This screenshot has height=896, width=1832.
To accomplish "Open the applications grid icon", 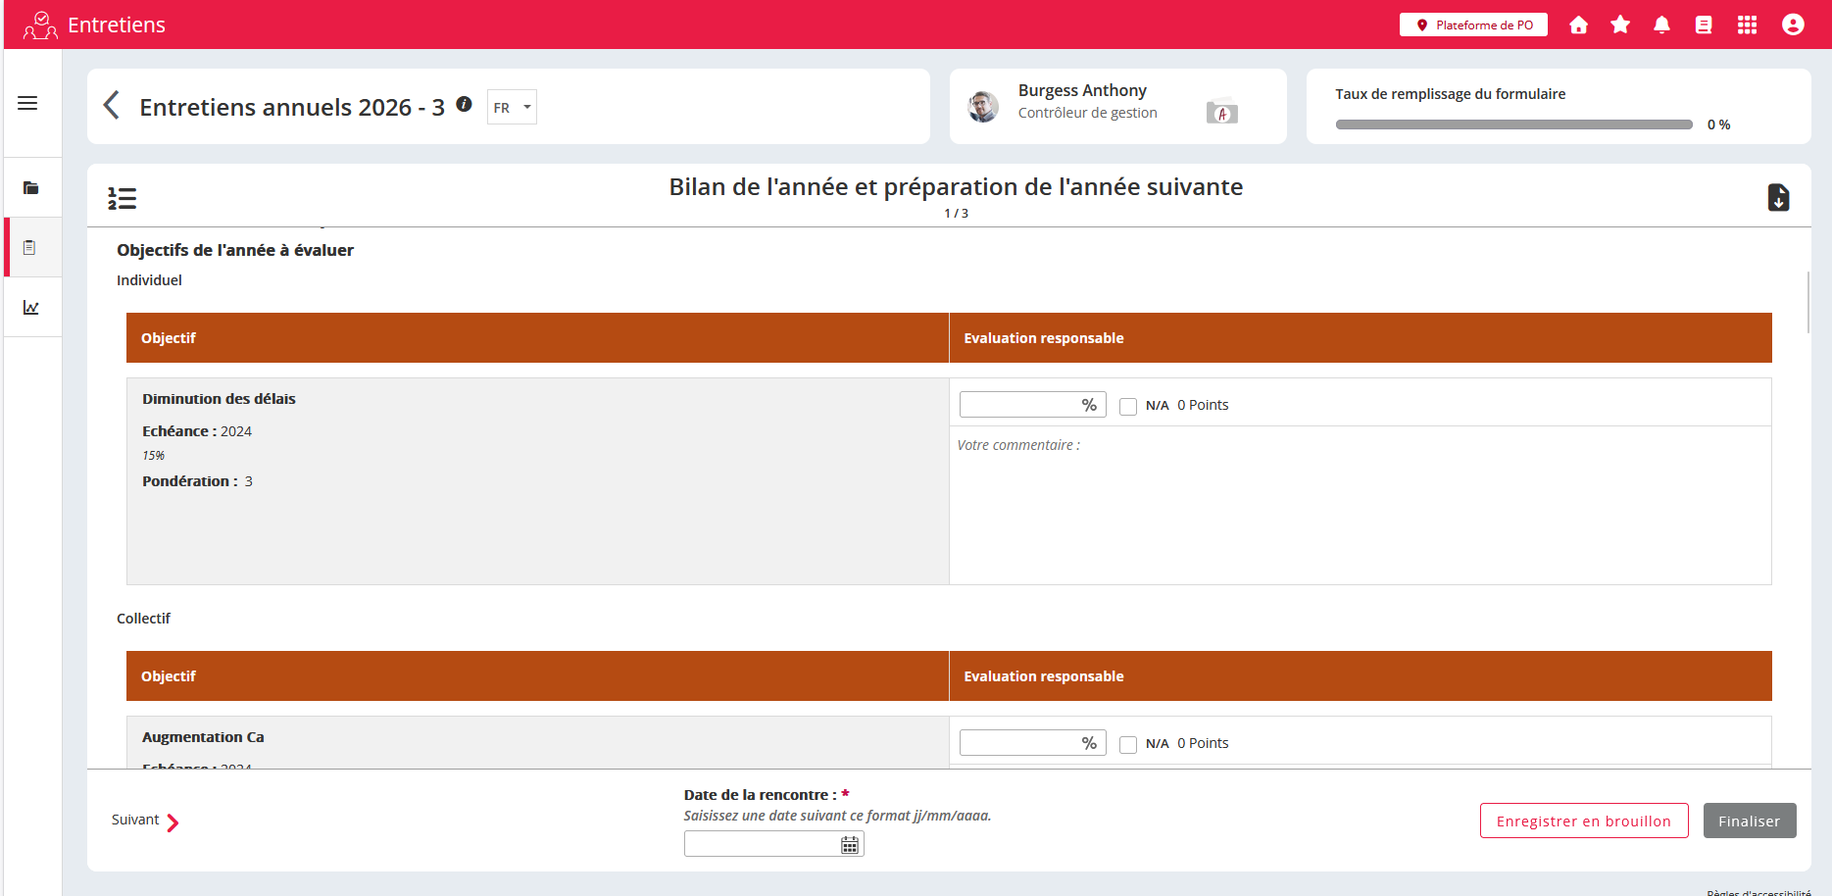I will (x=1747, y=25).
